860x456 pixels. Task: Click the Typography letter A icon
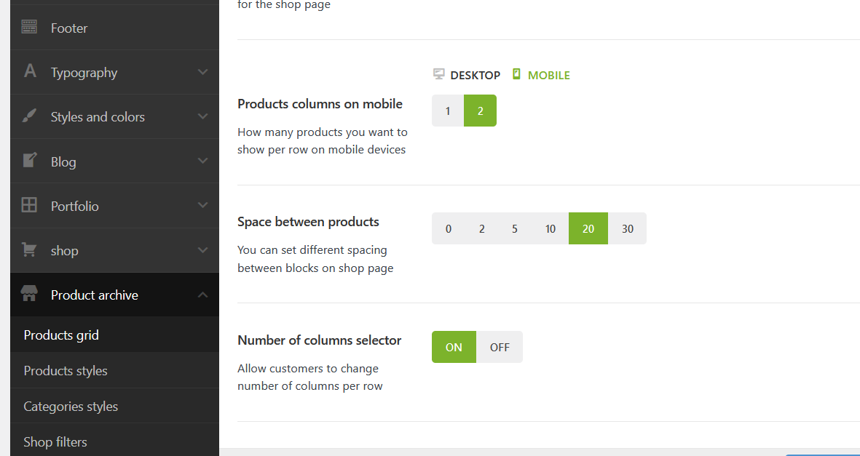tap(30, 71)
